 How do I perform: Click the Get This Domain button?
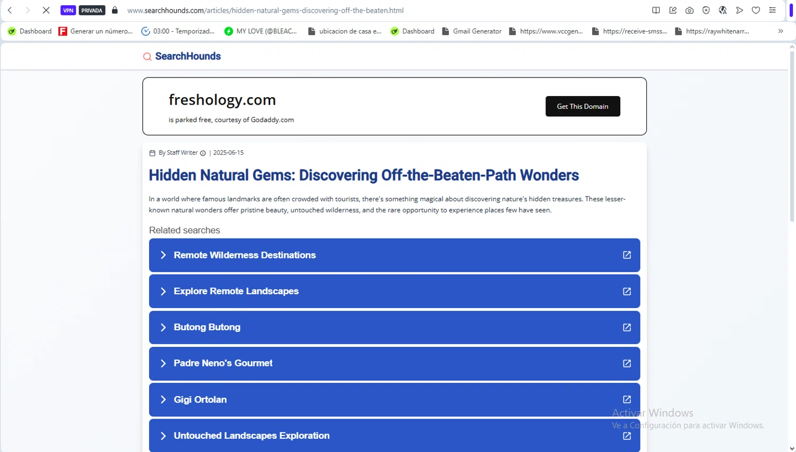point(583,106)
